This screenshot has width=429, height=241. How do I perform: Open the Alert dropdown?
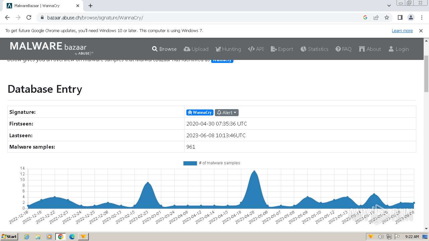pyautogui.click(x=227, y=112)
